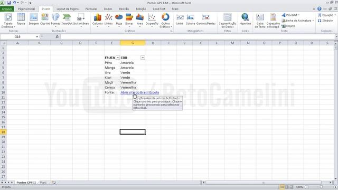This screenshot has height=190, width=338.
Task: Expand the Name Box dropdown arrow
Action: 37,37
